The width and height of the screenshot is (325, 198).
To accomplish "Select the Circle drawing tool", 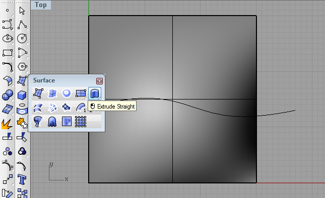I will tap(22, 38).
